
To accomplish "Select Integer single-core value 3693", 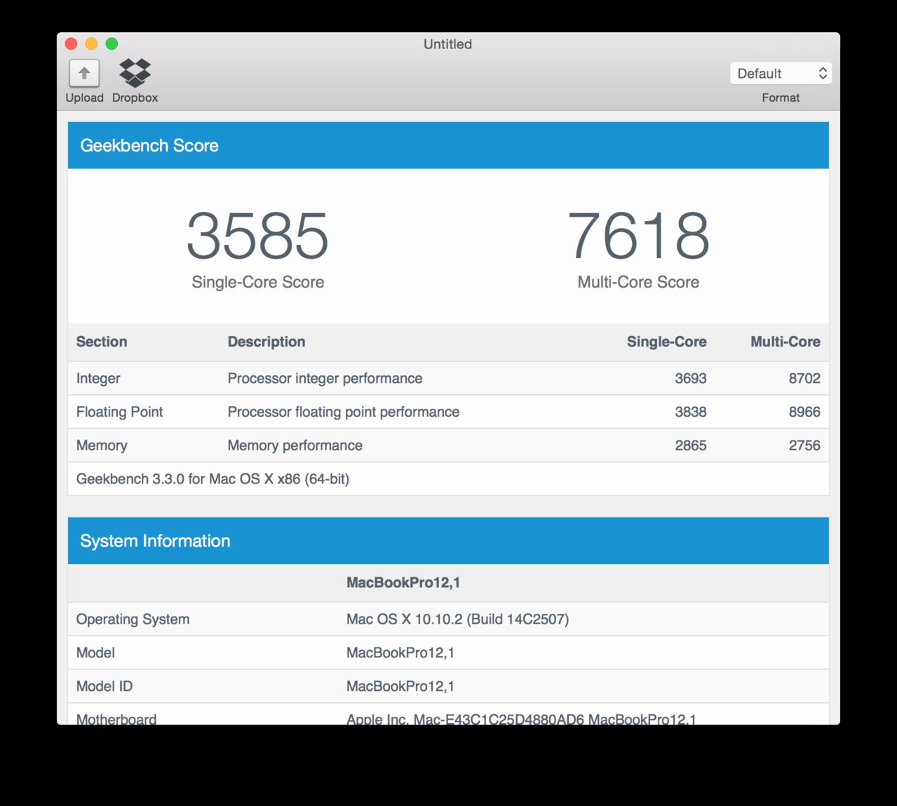I will click(x=691, y=378).
